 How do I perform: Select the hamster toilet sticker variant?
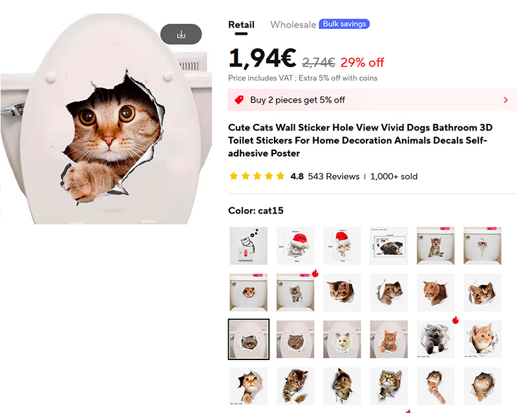coord(249,292)
